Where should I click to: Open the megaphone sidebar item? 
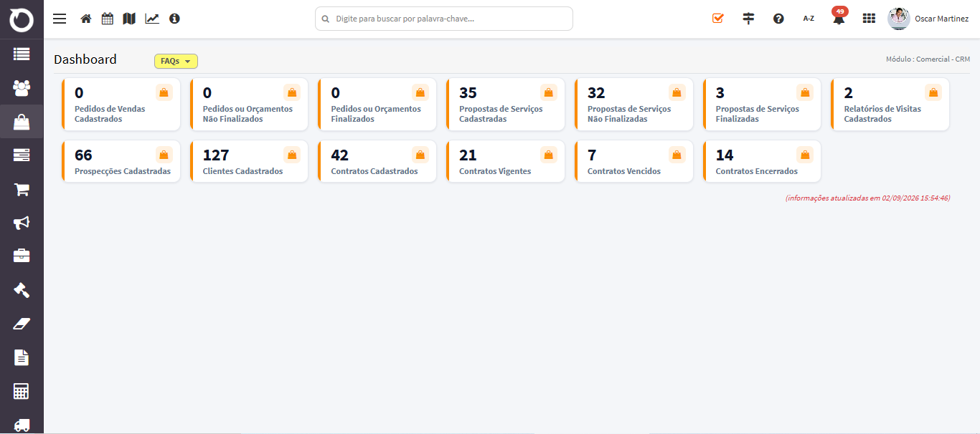(22, 223)
